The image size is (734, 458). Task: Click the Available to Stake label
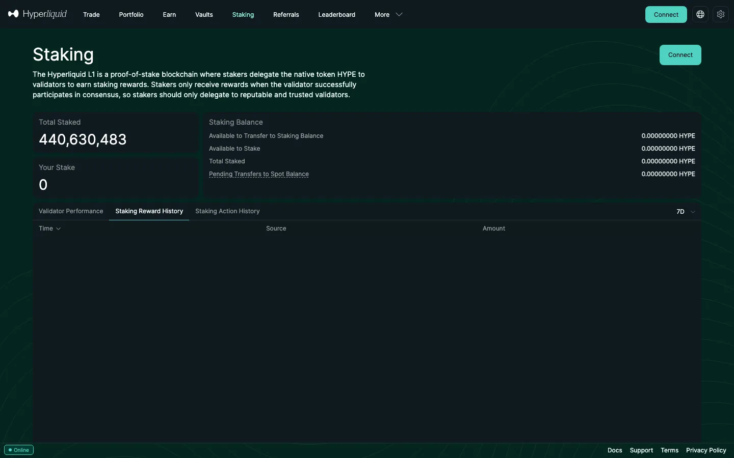pyautogui.click(x=234, y=149)
